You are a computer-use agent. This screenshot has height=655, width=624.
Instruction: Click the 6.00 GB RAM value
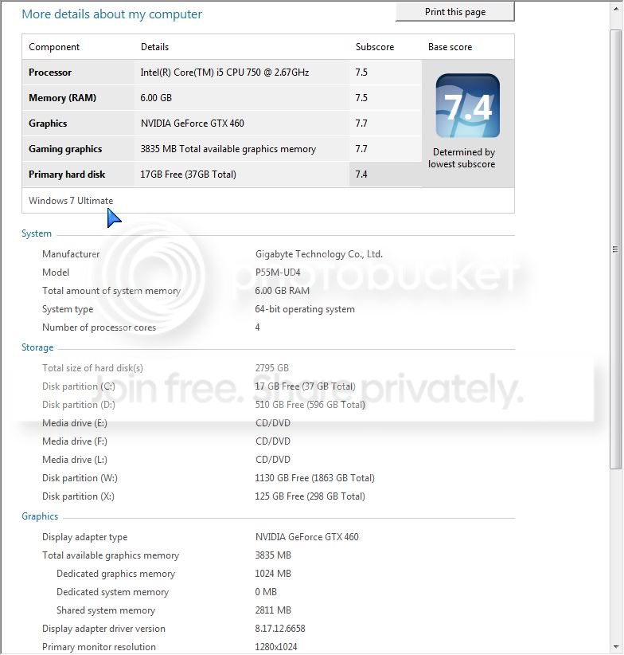click(283, 291)
